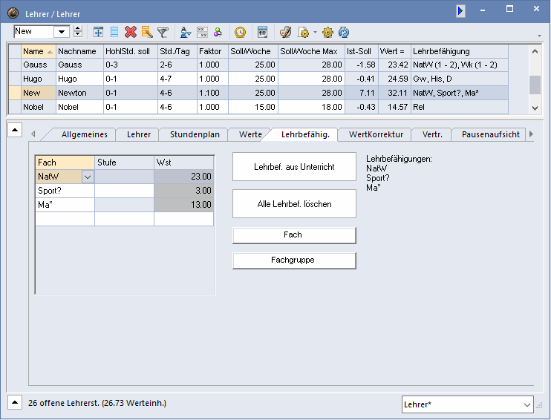Click the tab scroll left arrow
Viewport: 551px width, 420px height.
[x=33, y=134]
